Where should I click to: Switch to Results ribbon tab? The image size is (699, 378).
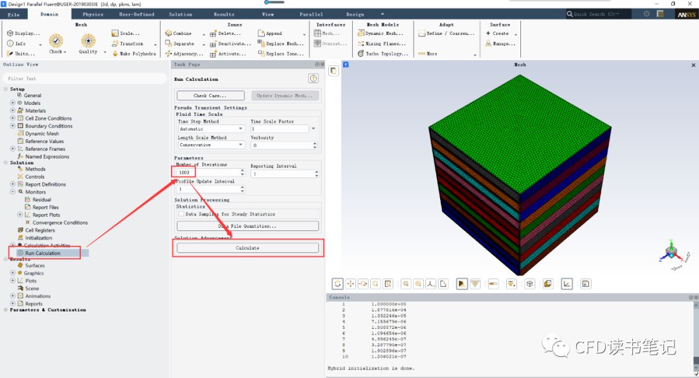[x=224, y=14]
